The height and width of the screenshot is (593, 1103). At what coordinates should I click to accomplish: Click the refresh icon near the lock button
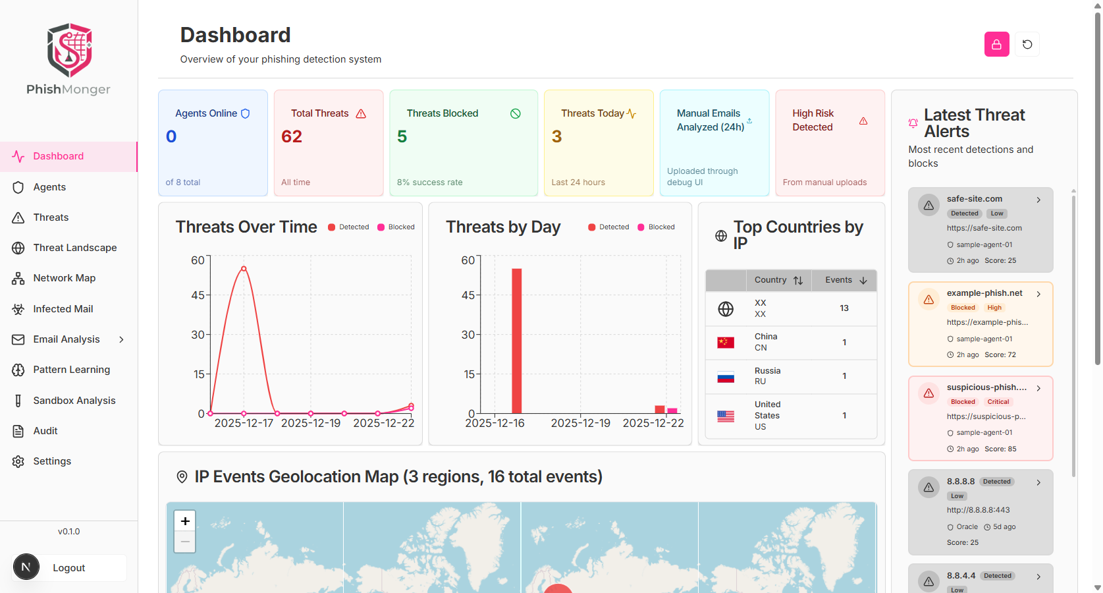[x=1027, y=44]
